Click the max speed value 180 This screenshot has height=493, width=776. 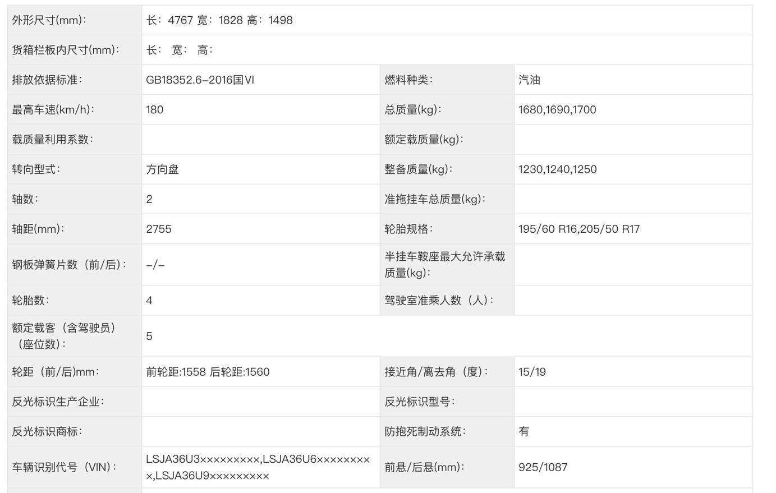[x=155, y=110]
